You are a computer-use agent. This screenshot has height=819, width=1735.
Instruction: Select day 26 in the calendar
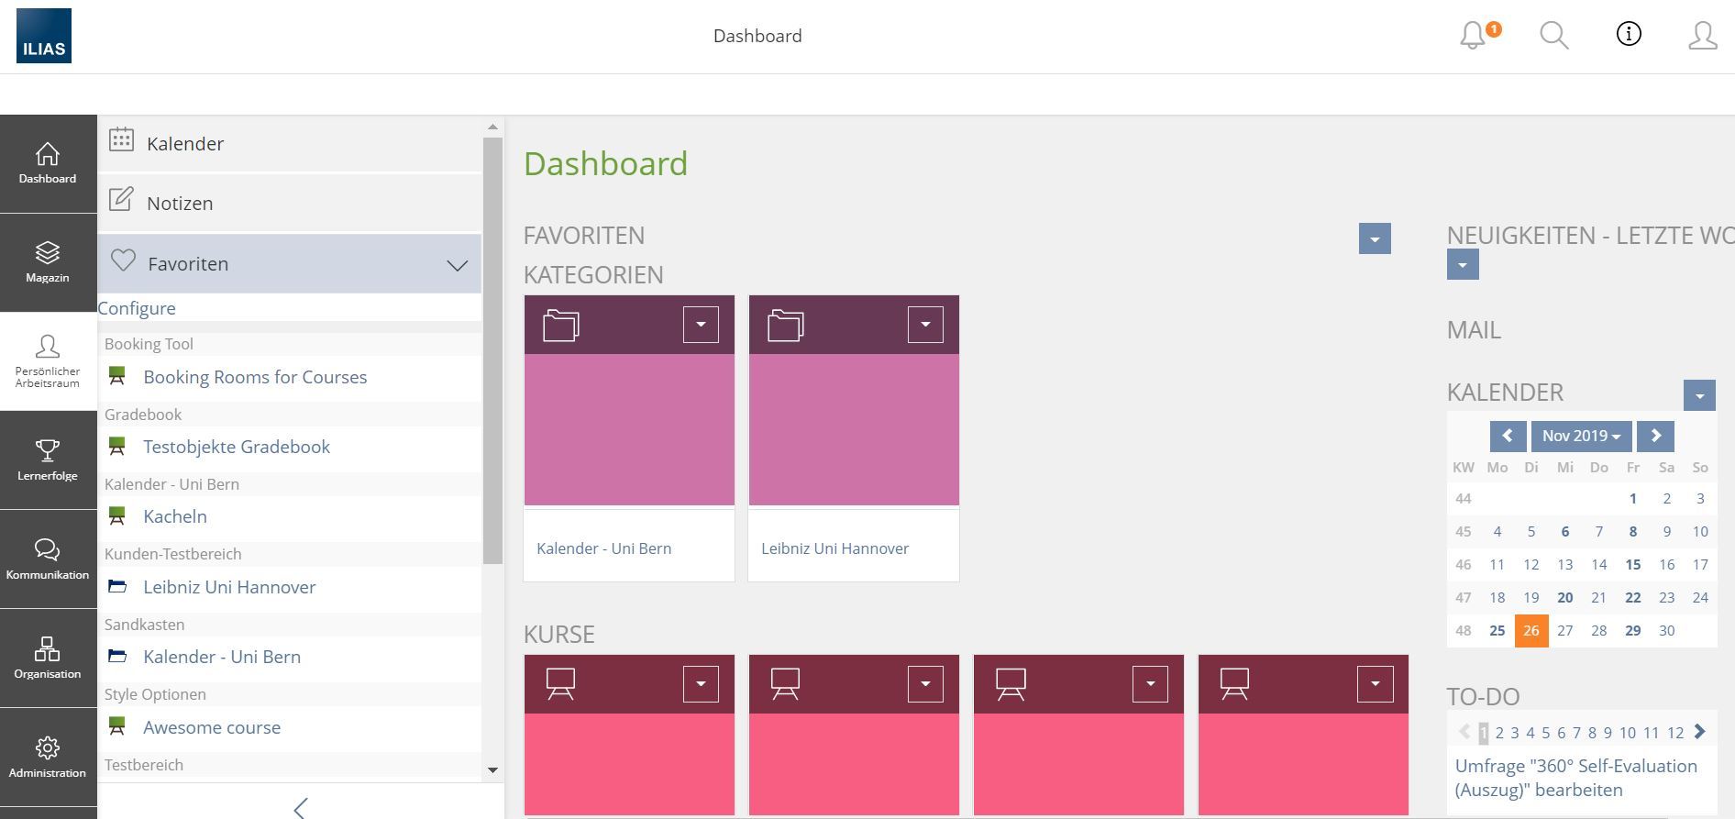(1531, 631)
